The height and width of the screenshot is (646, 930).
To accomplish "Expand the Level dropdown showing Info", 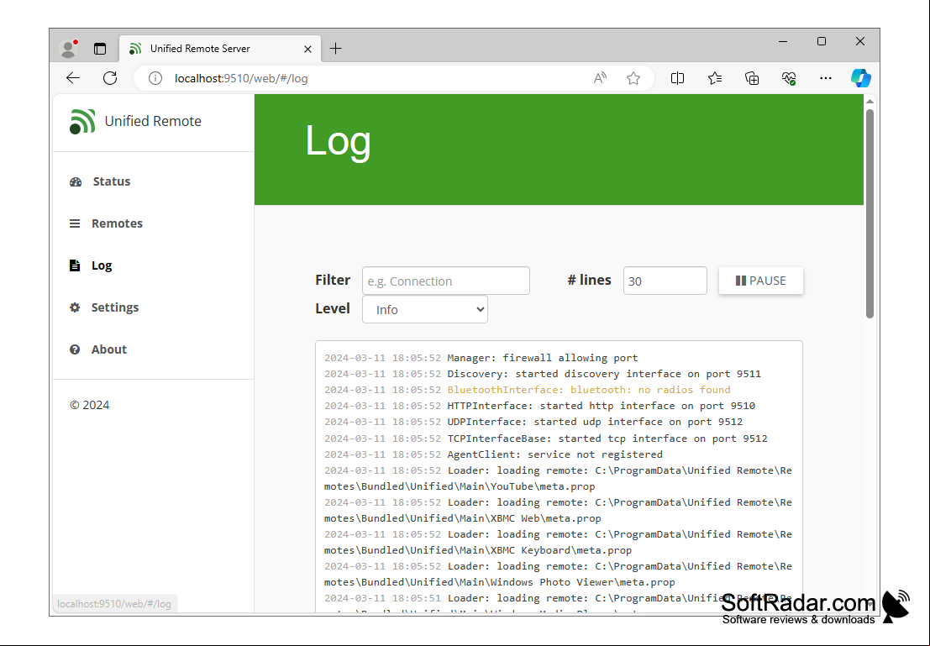I will (424, 310).
